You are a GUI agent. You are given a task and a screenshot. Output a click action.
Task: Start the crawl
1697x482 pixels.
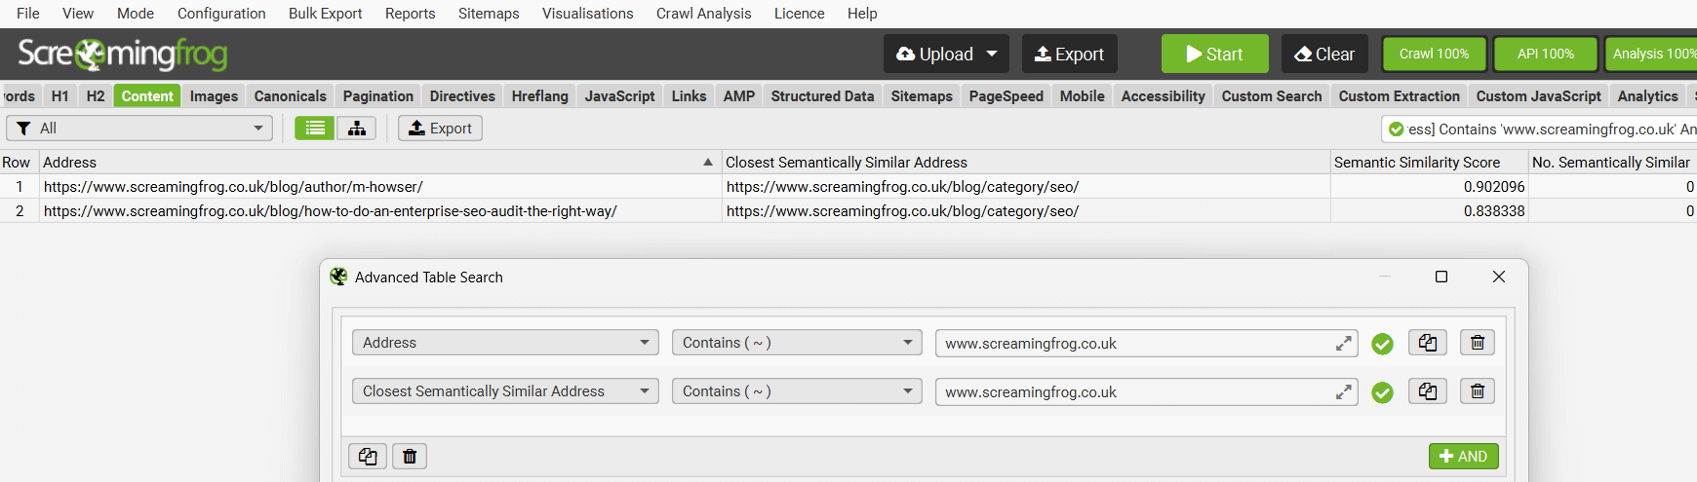1215,55
